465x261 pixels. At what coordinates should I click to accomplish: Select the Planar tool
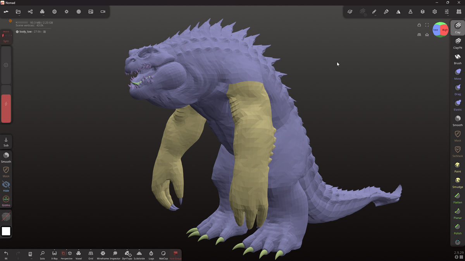pyautogui.click(x=458, y=213)
